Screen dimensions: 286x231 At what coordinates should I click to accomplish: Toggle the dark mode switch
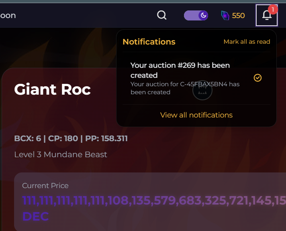tap(196, 16)
